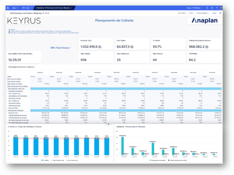Click the Performance de Frentes e Máquinas grid title
Screen dimensions: 234x175
(21, 67)
